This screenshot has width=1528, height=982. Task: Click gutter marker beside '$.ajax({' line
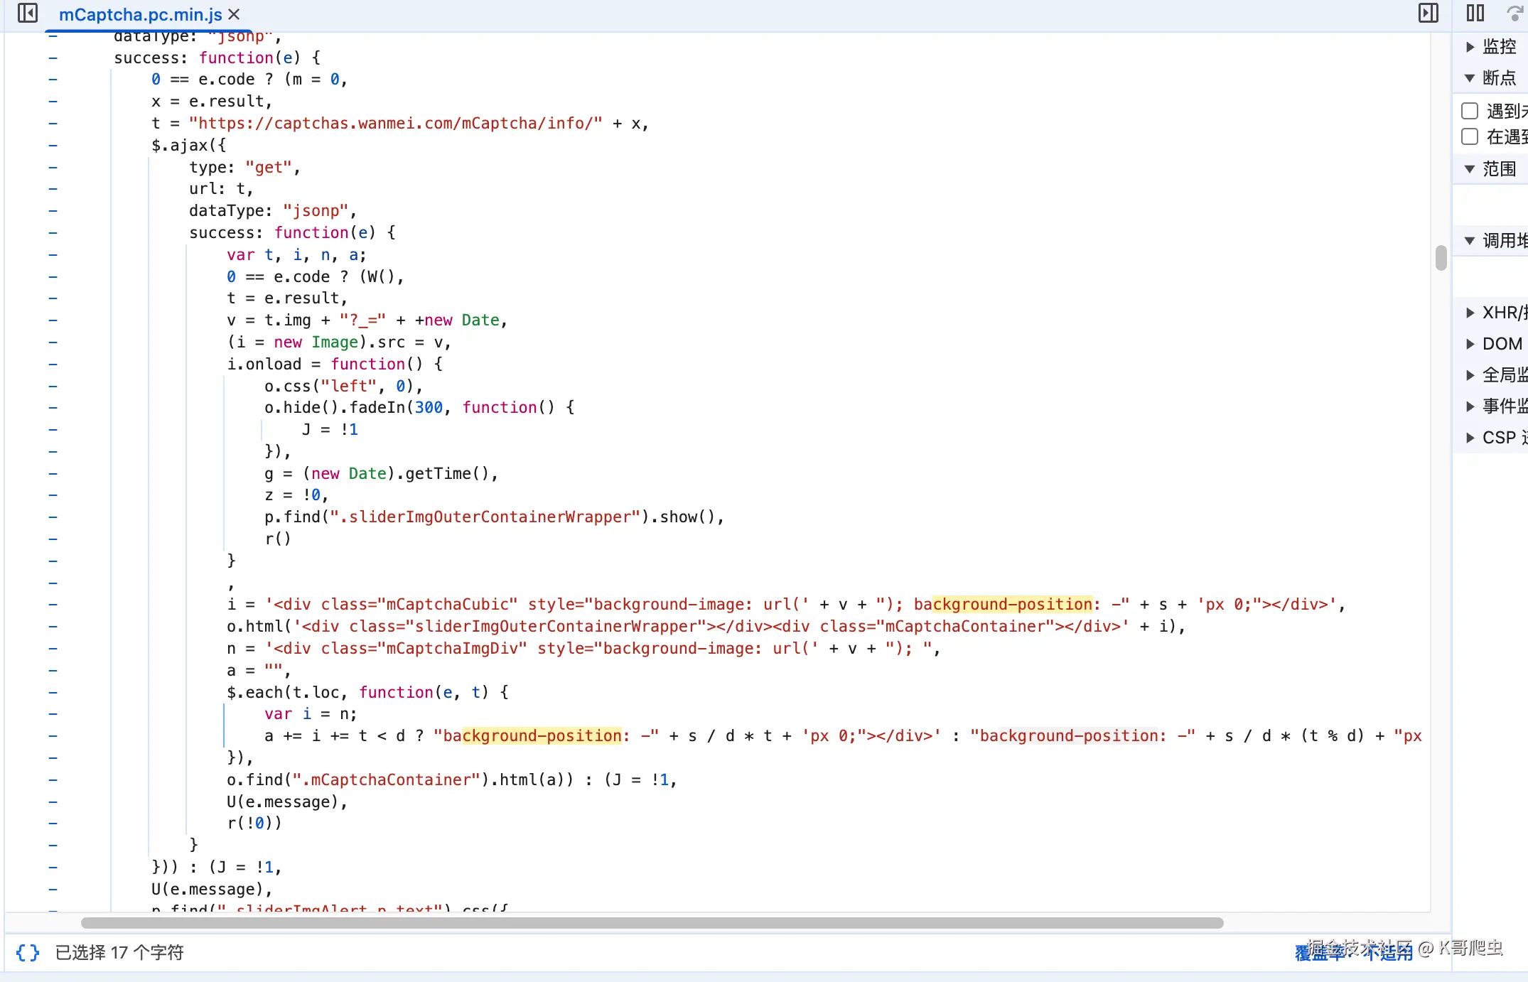pos(53,146)
